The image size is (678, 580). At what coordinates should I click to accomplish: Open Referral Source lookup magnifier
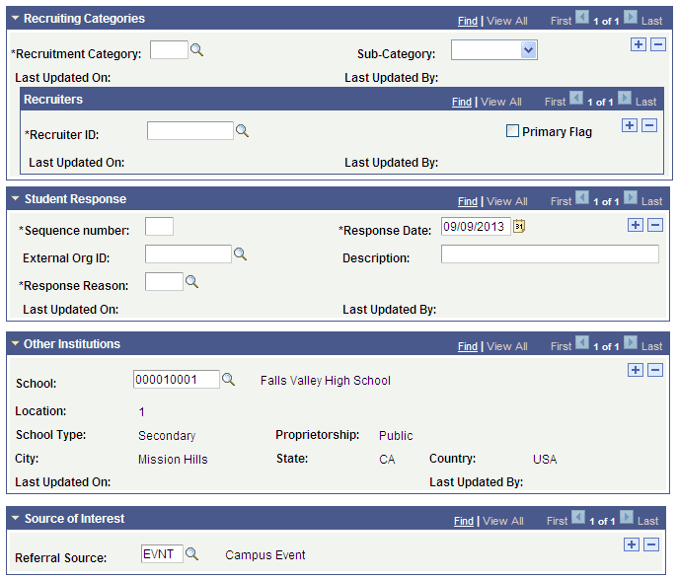(x=191, y=554)
